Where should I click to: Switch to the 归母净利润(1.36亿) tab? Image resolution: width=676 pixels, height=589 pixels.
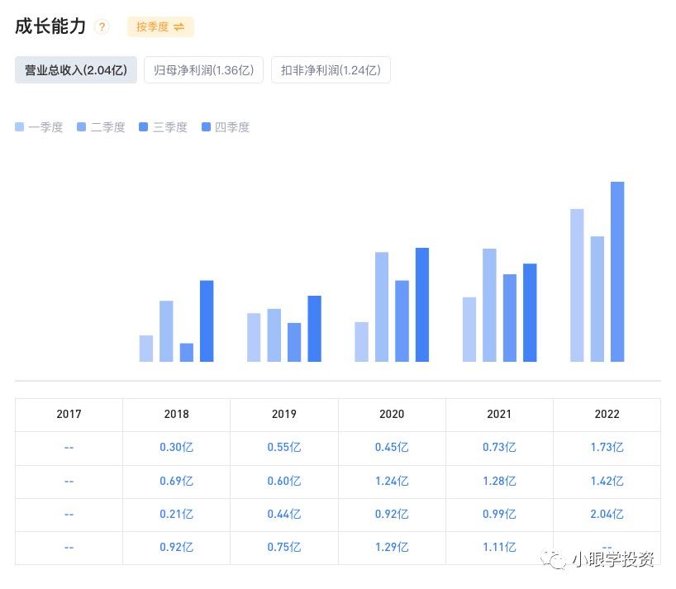tap(203, 69)
